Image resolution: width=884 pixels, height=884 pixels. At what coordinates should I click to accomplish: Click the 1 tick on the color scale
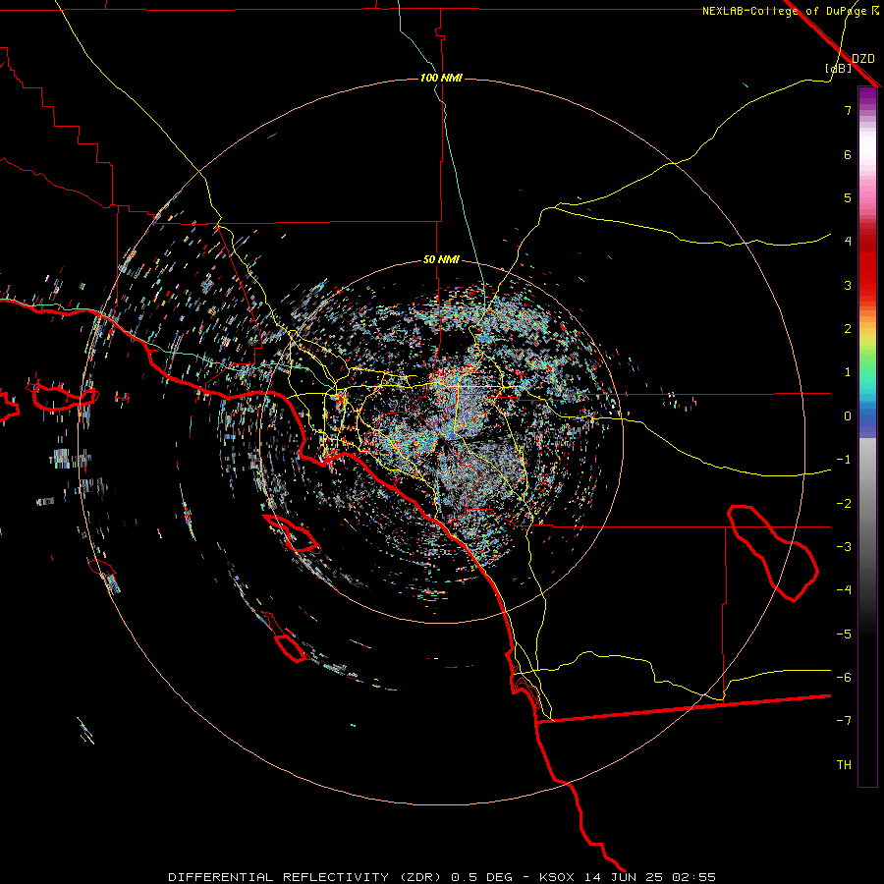[848, 372]
